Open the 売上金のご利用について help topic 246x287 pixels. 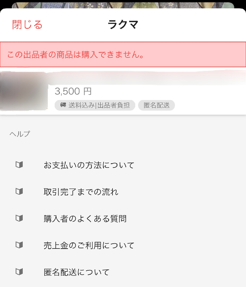tap(89, 245)
